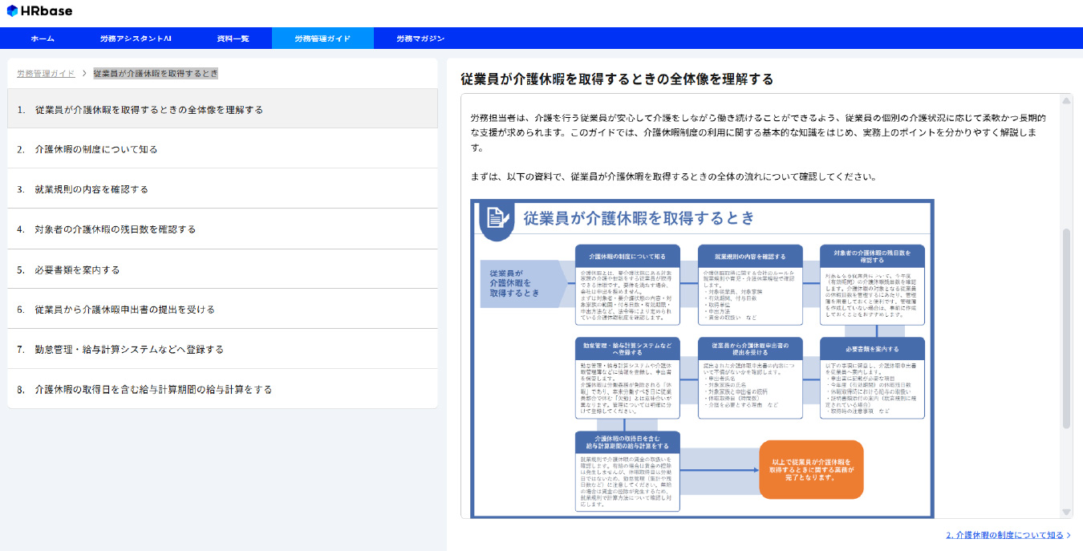Click the HRbase logo icon

tap(12, 11)
